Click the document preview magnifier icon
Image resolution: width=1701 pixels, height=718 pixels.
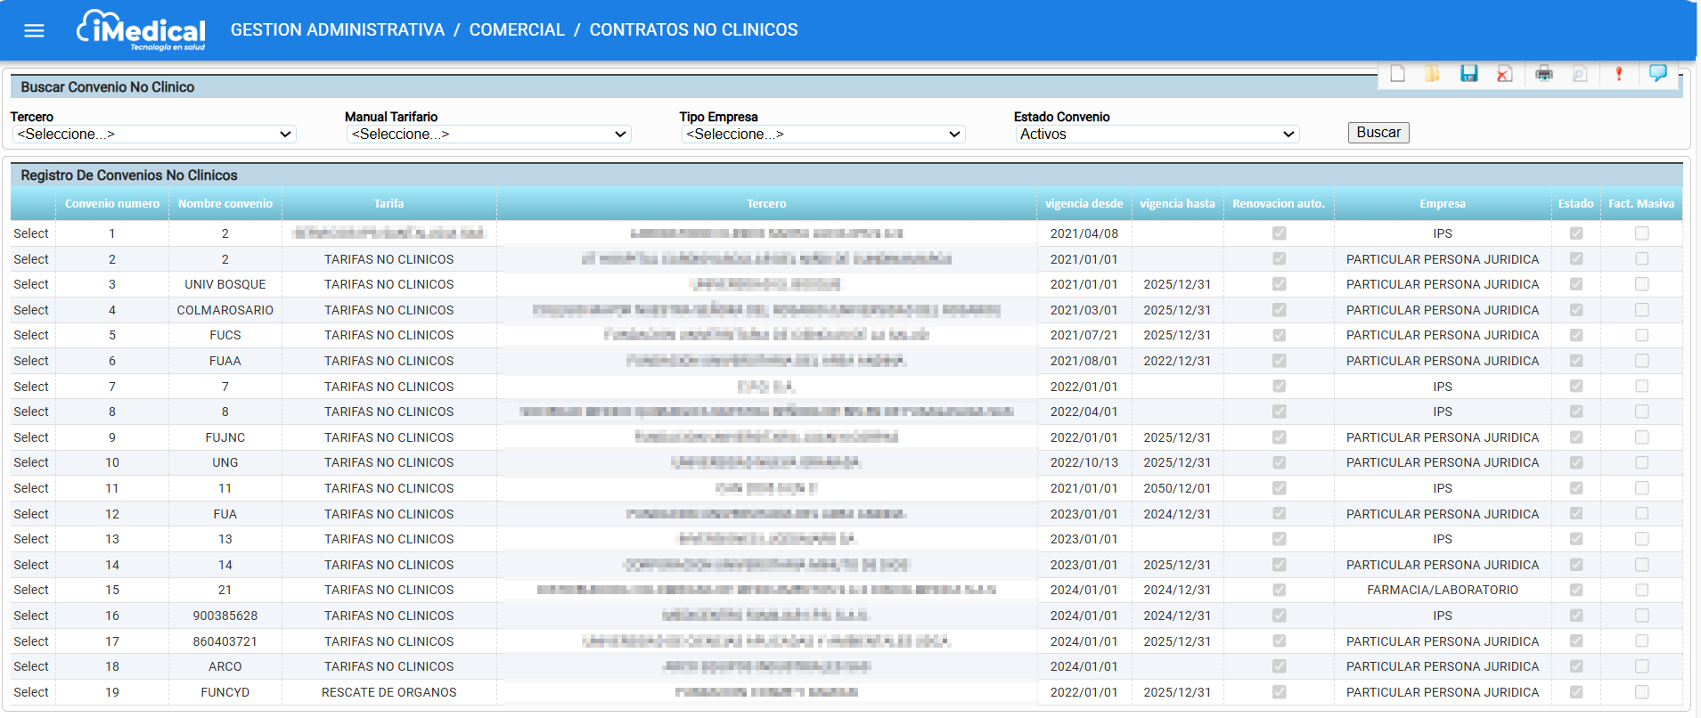pos(1580,74)
